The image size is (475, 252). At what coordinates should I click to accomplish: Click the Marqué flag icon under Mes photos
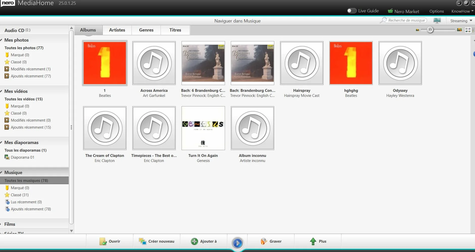(x=7, y=55)
